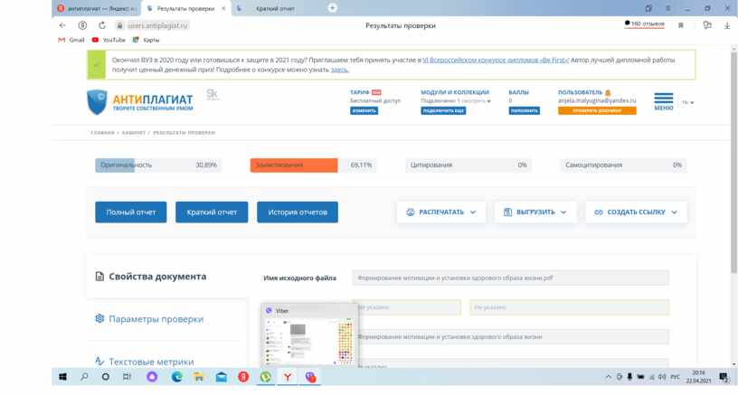
Task: Click the Полный отчет button
Action: click(x=131, y=212)
